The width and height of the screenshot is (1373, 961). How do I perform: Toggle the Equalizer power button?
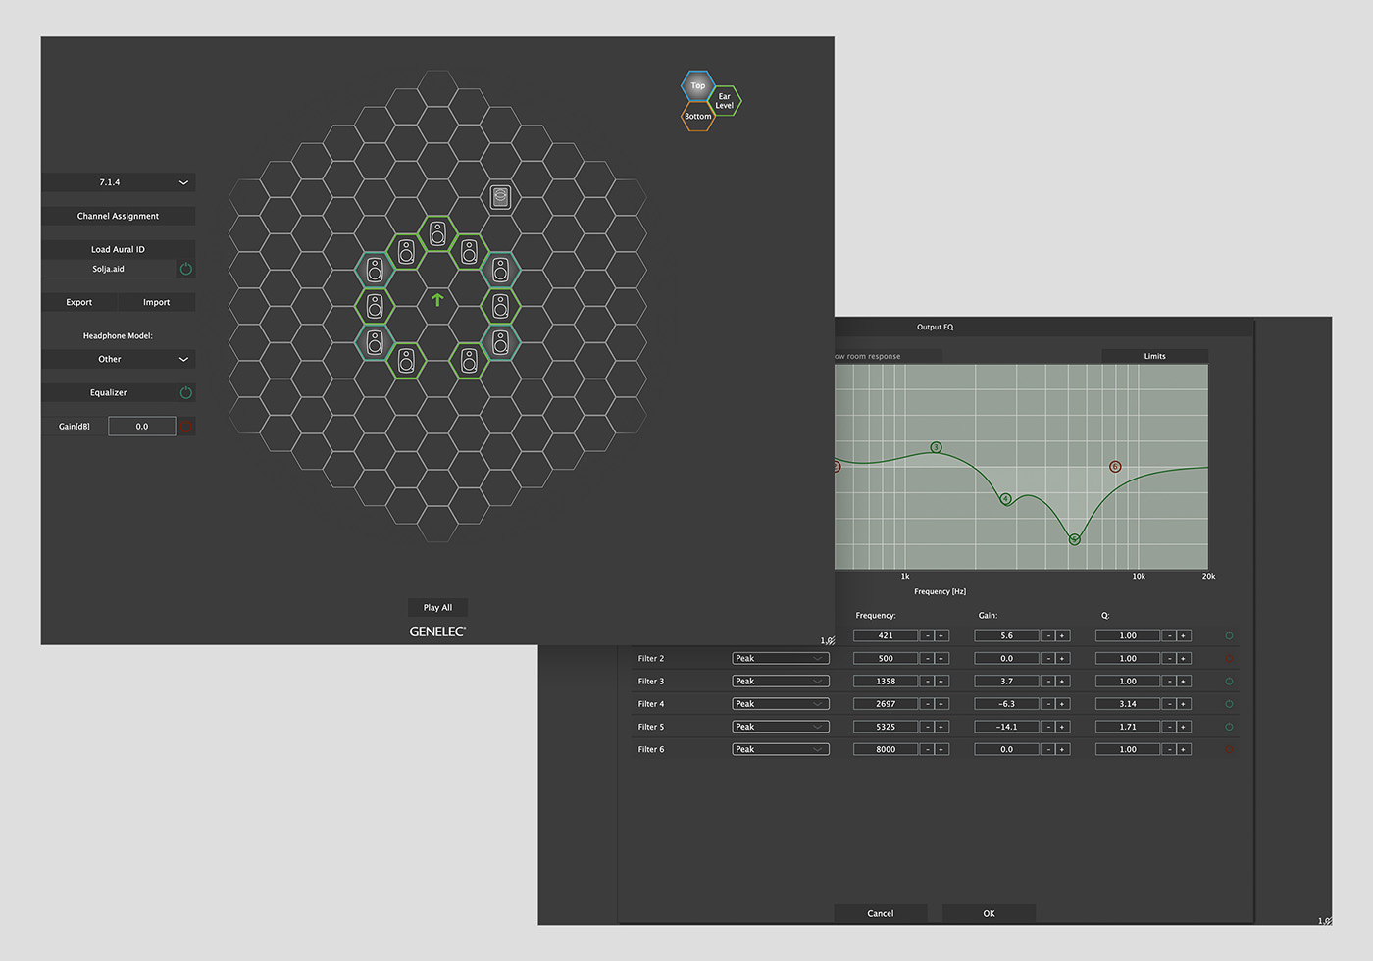(185, 393)
